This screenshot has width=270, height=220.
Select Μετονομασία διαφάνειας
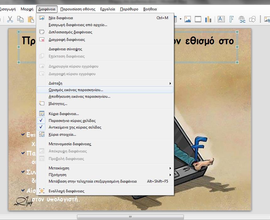105,144
